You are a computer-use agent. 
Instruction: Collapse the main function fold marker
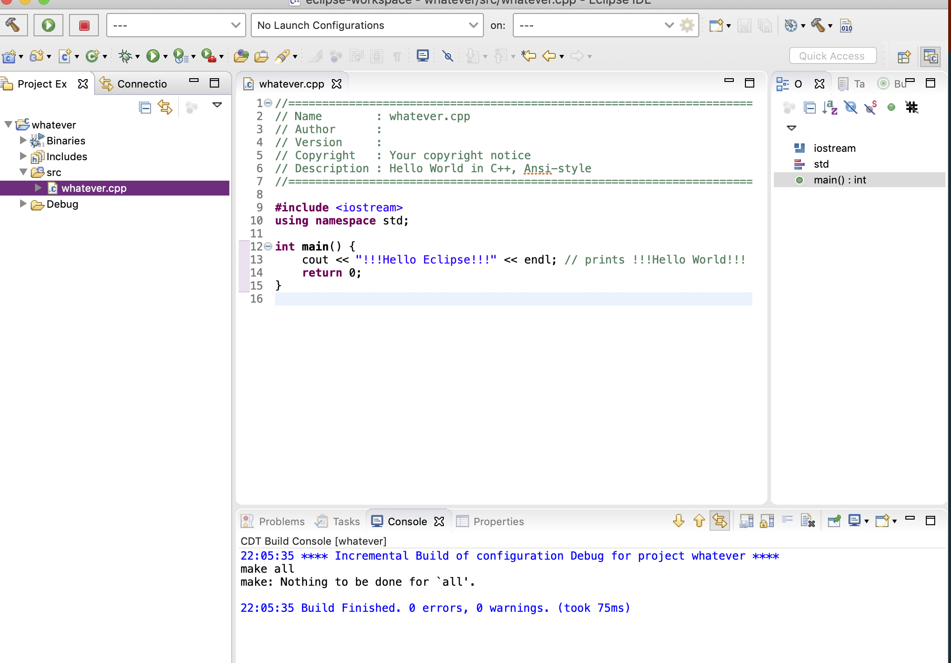point(268,246)
